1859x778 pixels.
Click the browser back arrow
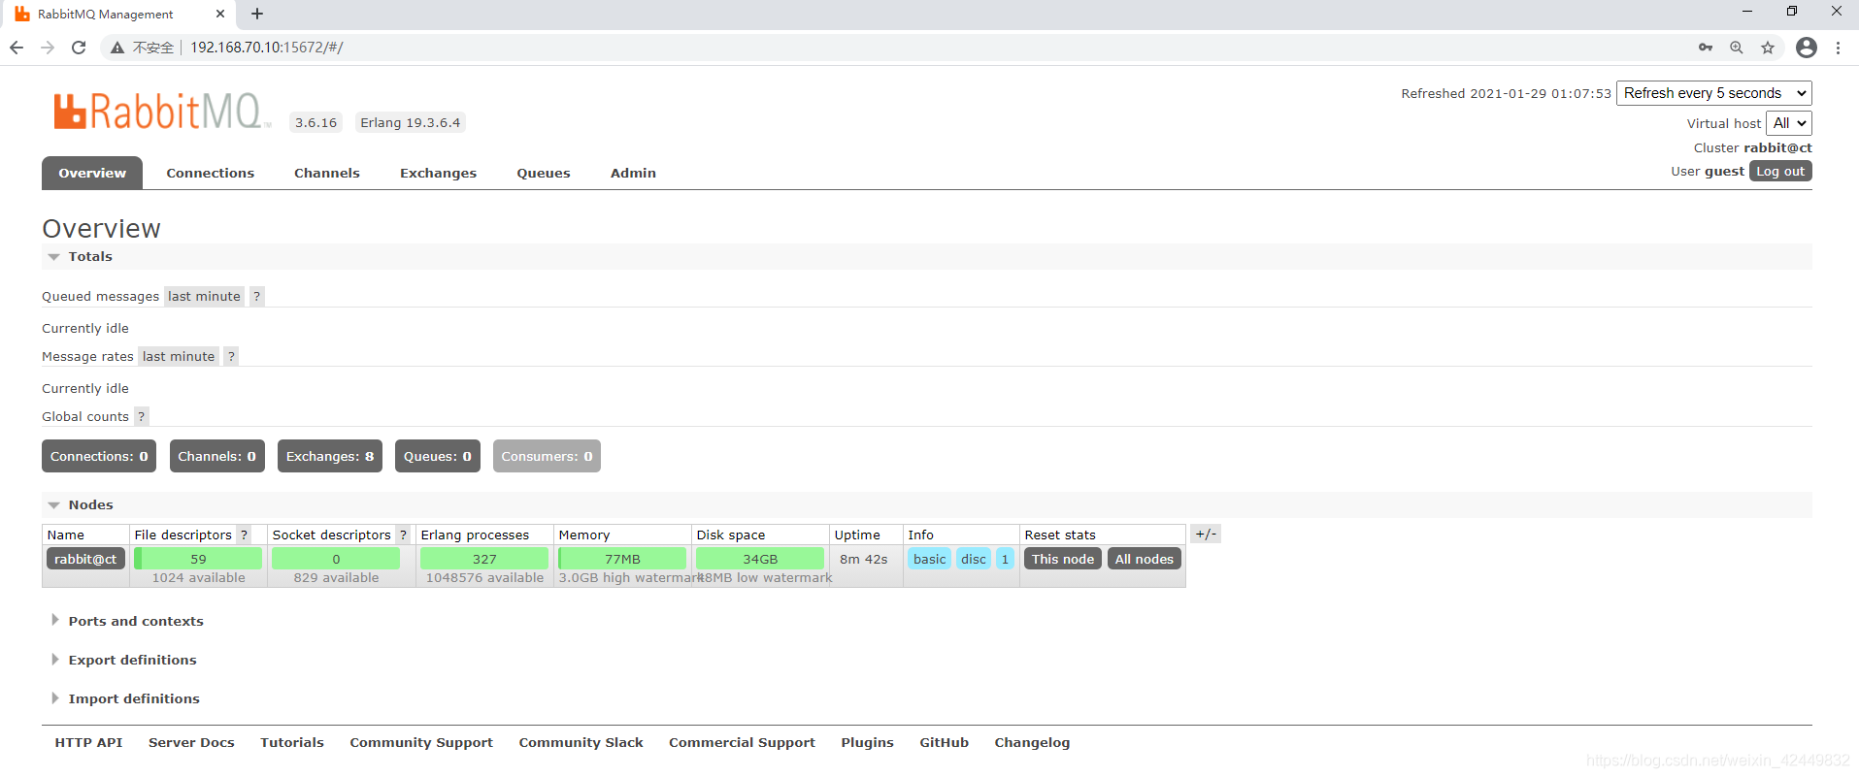(x=17, y=48)
